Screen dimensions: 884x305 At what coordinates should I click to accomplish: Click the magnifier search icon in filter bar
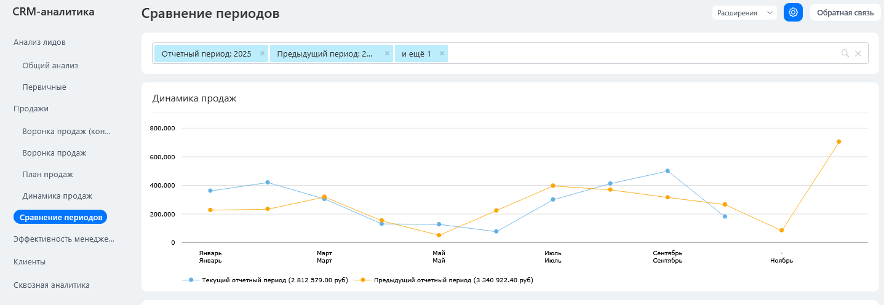click(x=845, y=53)
